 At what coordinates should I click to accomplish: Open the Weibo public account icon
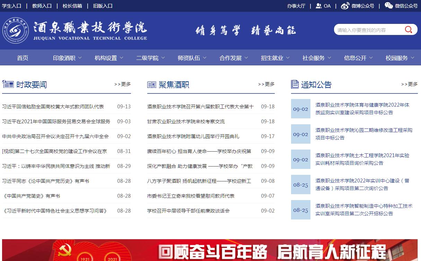pyautogui.click(x=345, y=6)
